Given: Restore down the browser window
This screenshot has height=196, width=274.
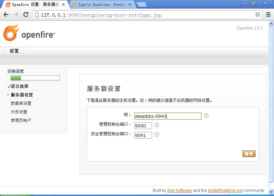Looking at the screenshot, I should tap(253, 3).
